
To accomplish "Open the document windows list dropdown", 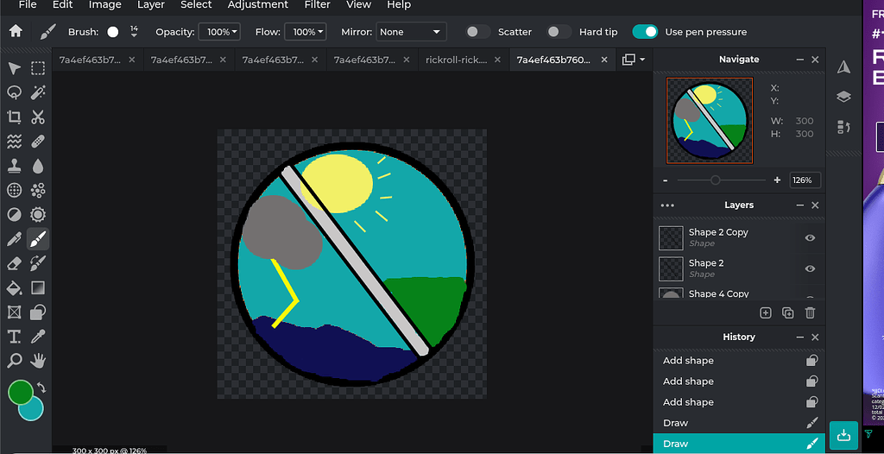I will click(634, 60).
